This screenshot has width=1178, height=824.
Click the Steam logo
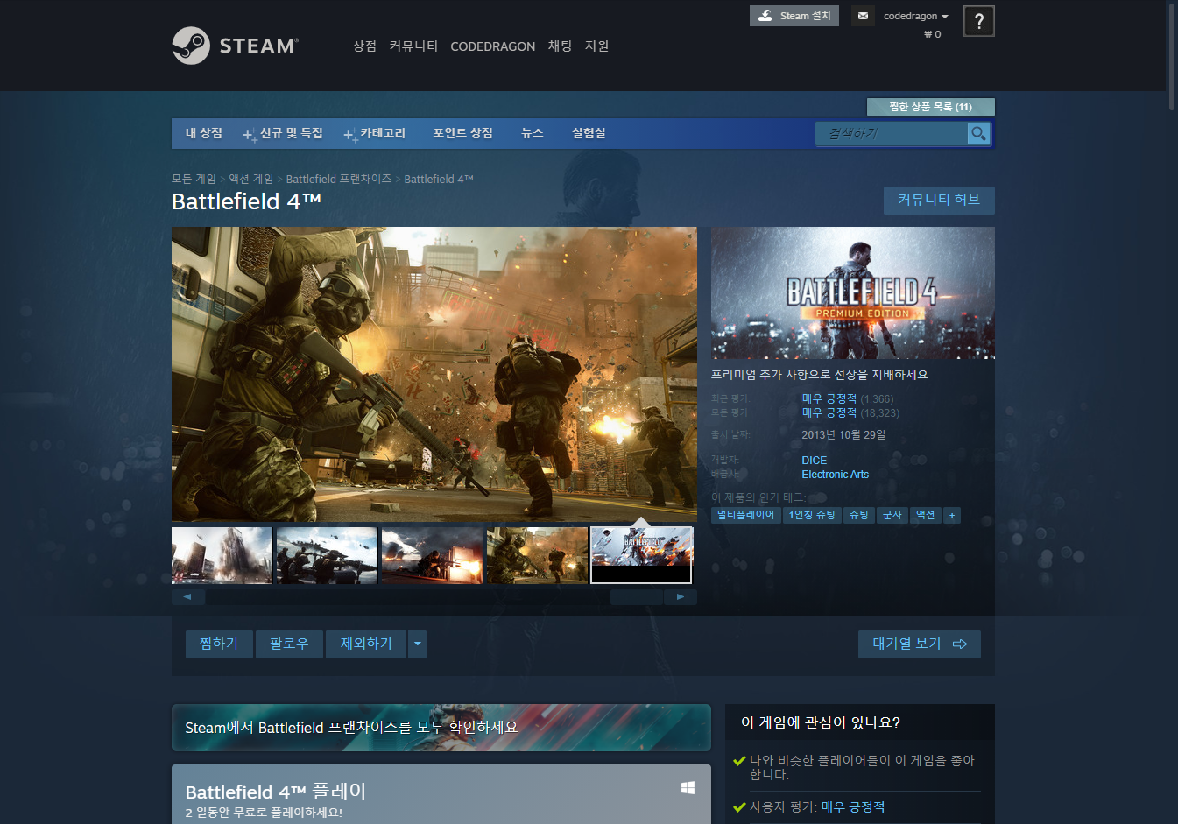pyautogui.click(x=235, y=46)
